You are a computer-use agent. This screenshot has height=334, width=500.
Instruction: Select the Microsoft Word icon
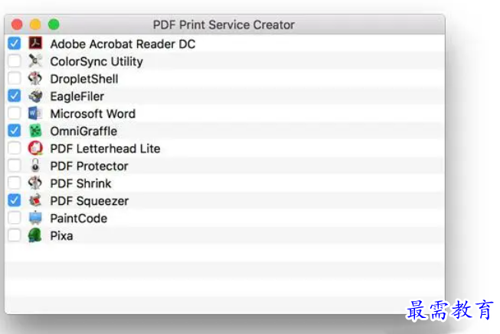click(x=35, y=113)
